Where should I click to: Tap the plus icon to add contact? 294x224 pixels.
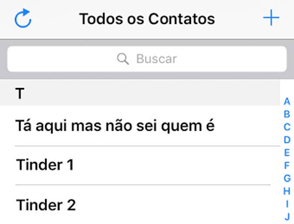tap(271, 18)
